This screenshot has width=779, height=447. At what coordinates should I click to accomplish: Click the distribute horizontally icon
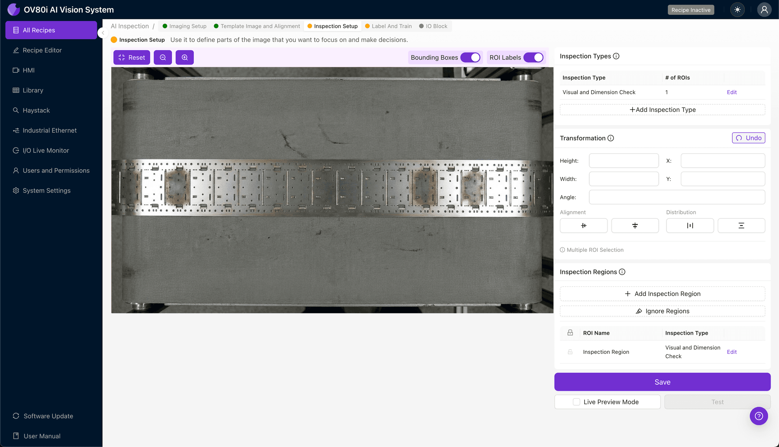pos(690,226)
